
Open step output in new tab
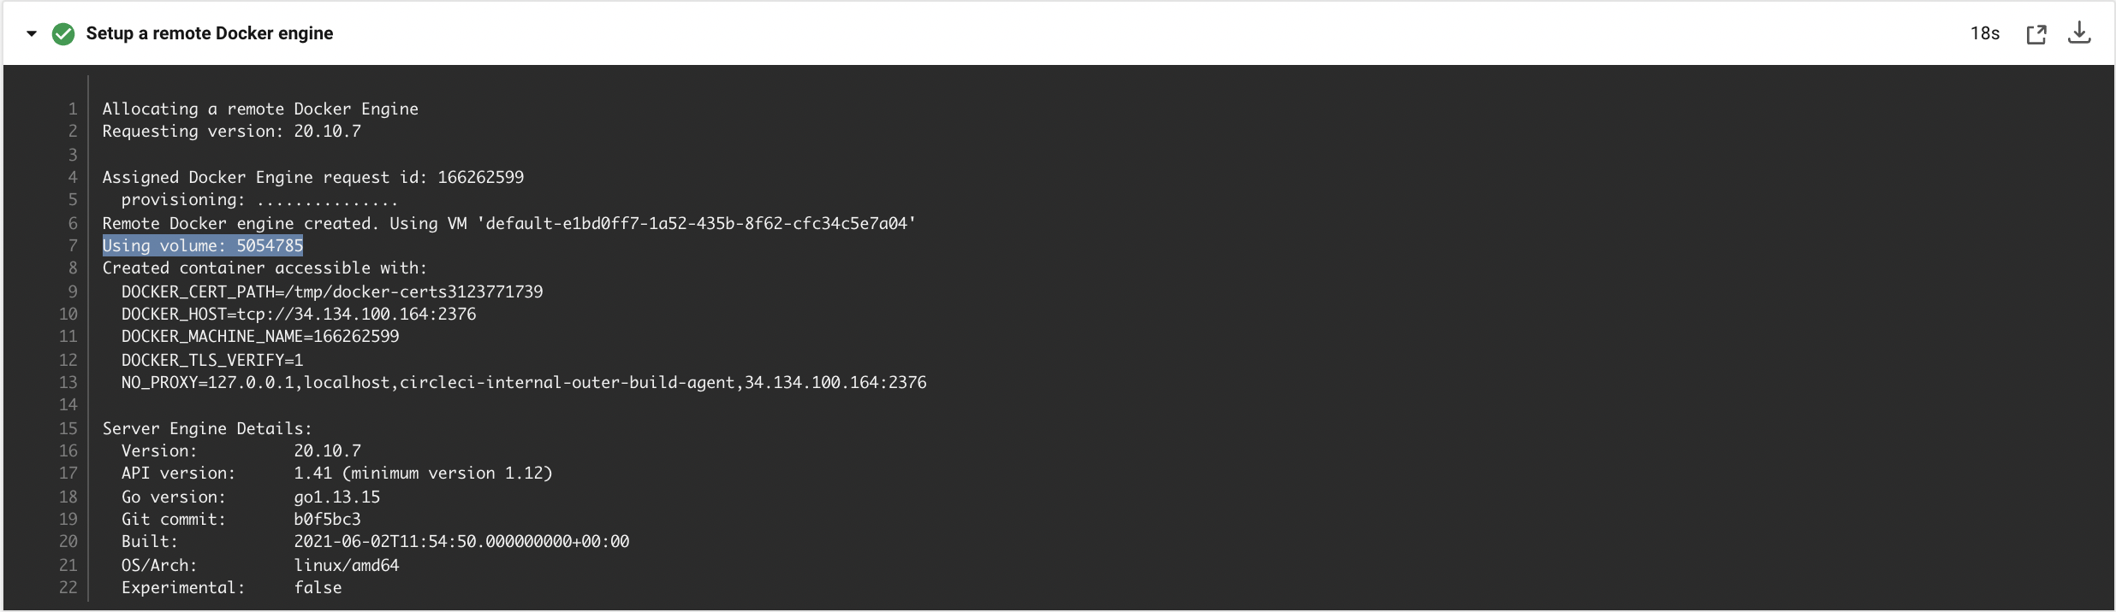2036,34
